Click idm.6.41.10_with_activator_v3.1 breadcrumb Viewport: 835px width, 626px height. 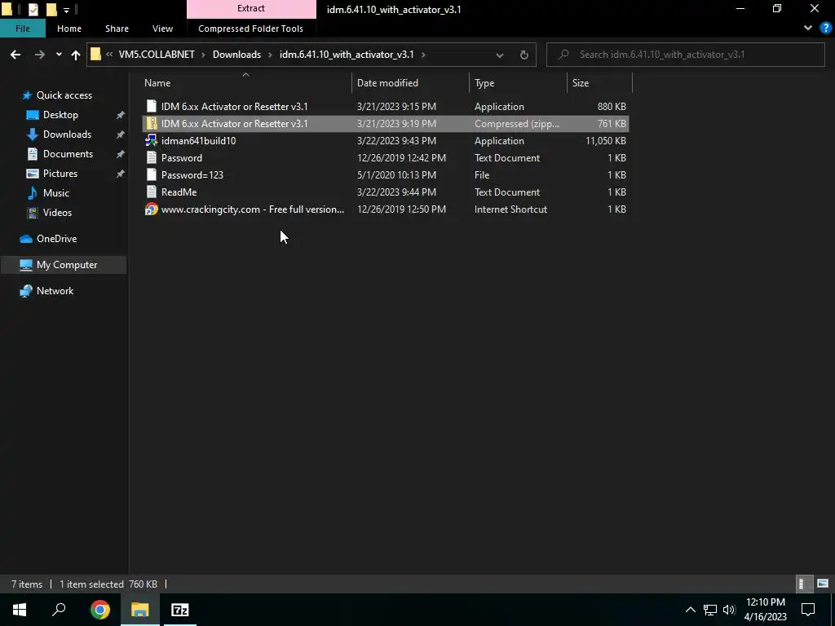pyautogui.click(x=347, y=55)
